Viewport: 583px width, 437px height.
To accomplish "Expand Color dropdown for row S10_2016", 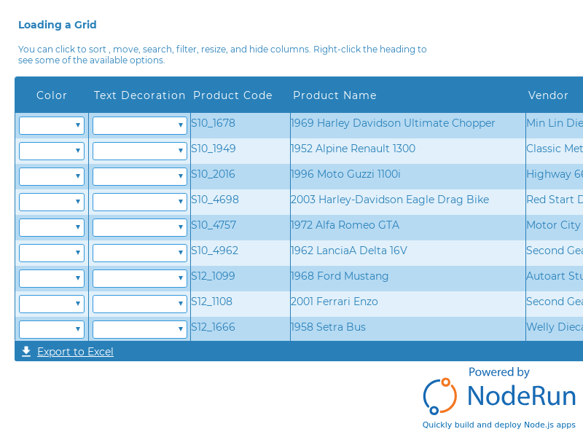I will [52, 176].
